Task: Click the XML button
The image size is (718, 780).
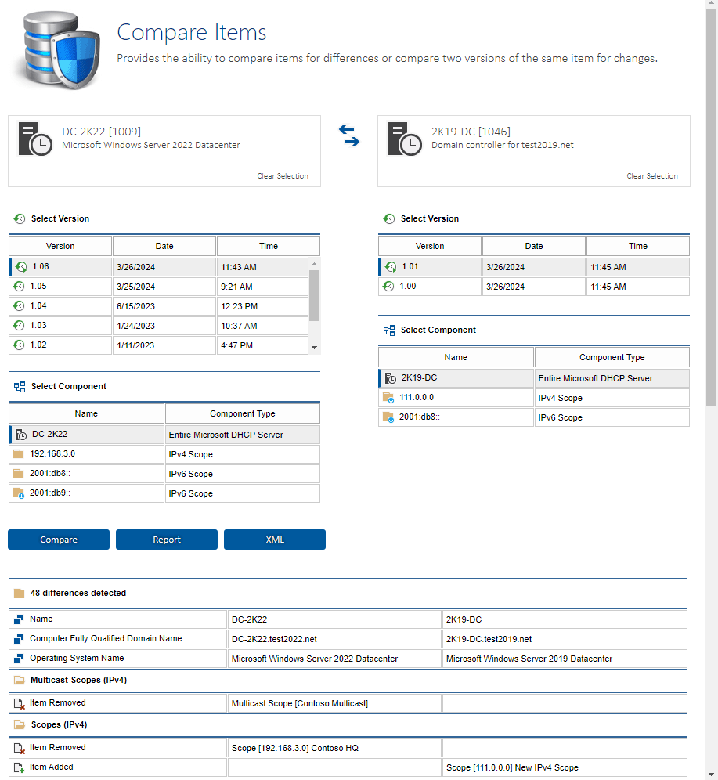Action: [275, 540]
